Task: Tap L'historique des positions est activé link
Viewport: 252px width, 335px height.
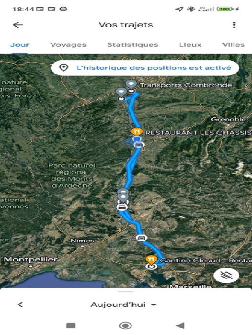Action: click(154, 68)
